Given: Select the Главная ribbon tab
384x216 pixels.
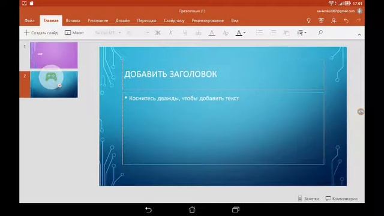Looking at the screenshot, I should point(51,20).
